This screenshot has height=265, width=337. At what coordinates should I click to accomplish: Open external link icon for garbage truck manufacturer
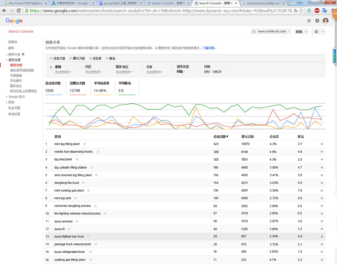tap(96, 244)
